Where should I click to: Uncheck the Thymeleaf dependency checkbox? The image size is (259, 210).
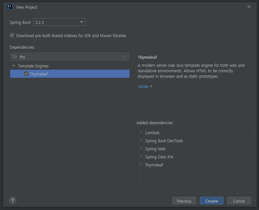pos(26,74)
